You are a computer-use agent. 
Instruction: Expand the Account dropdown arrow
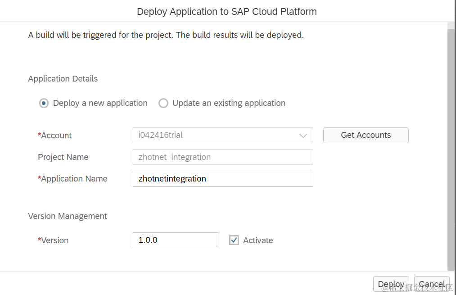[x=303, y=136]
